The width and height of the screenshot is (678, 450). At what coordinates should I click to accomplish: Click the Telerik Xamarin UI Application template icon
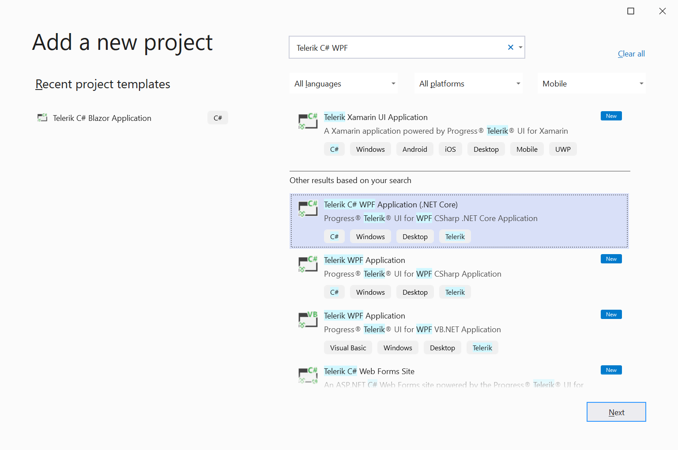click(x=308, y=121)
